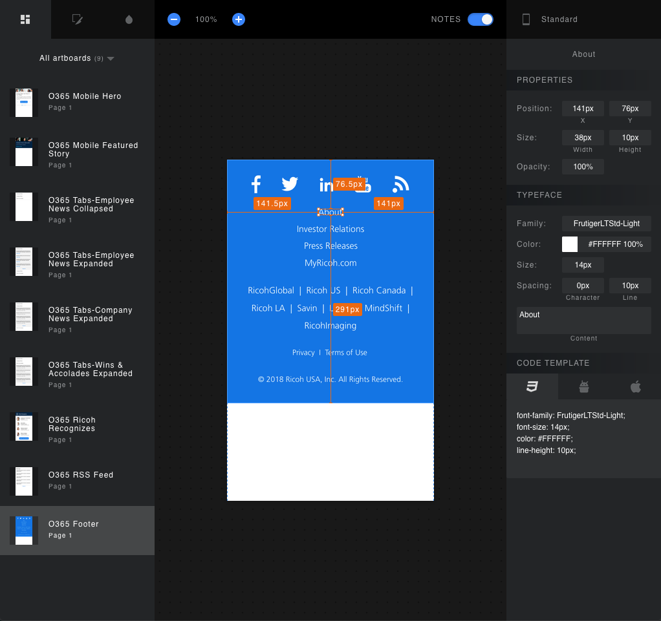Select the Press Releases text

[x=330, y=246]
